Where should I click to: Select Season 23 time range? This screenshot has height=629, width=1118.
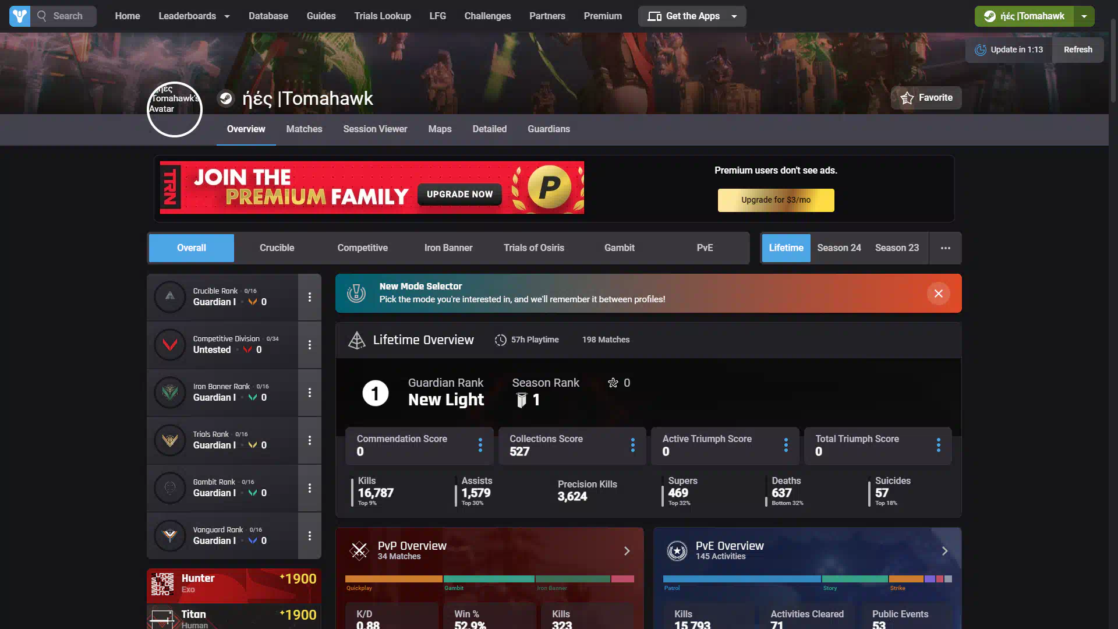click(897, 248)
